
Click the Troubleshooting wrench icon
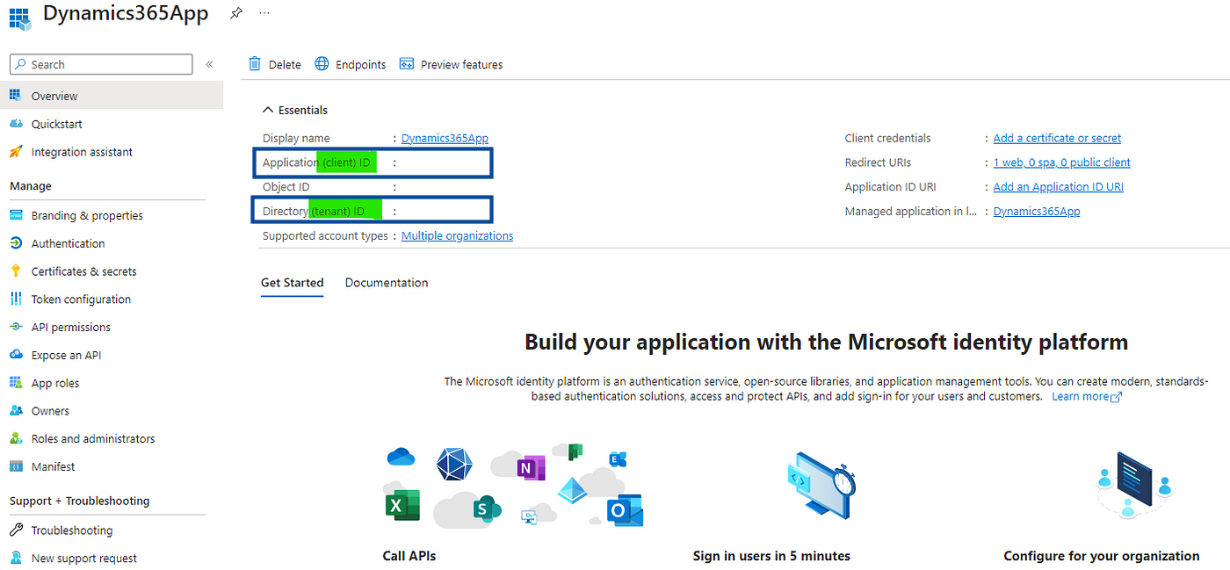point(16,530)
